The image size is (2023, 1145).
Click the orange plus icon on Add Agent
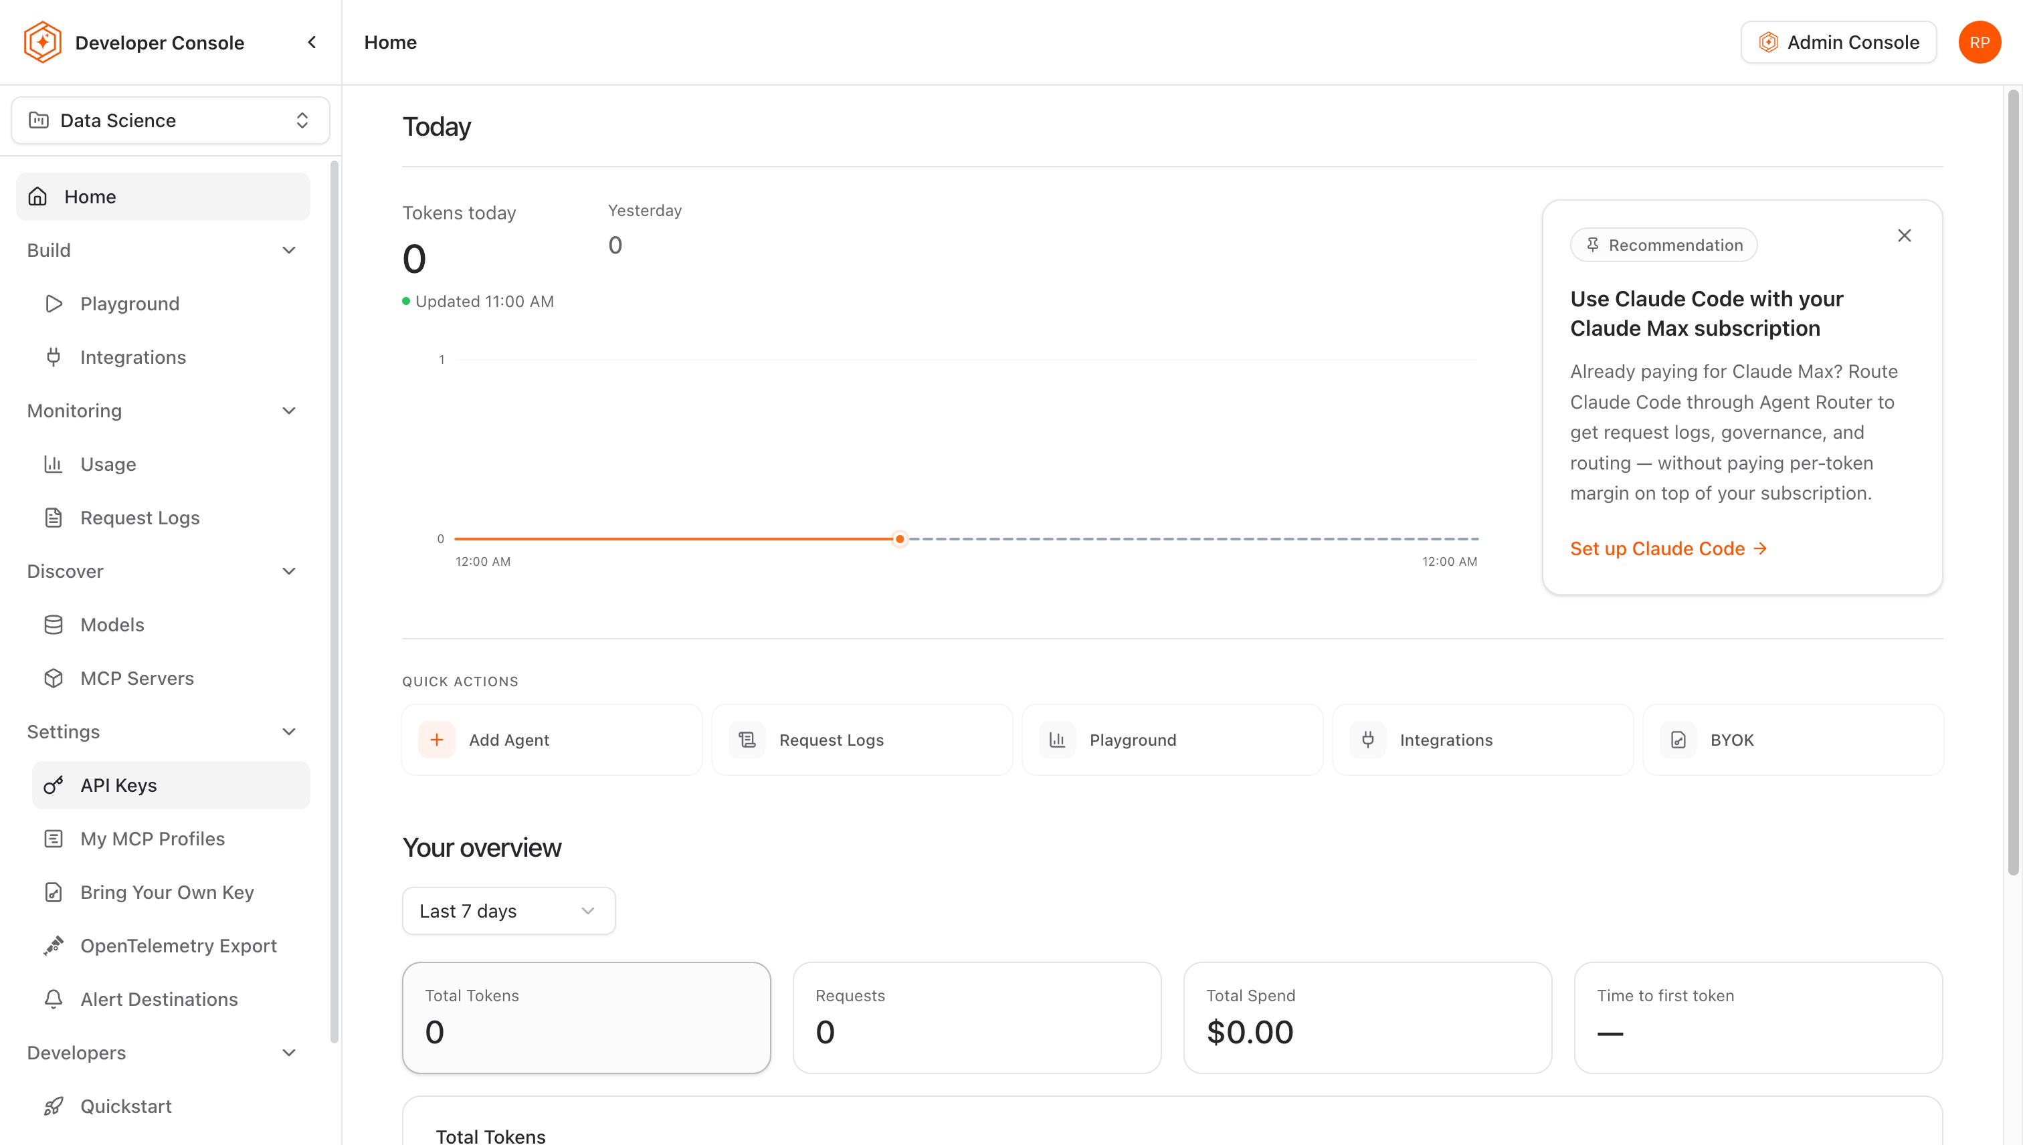(x=437, y=740)
